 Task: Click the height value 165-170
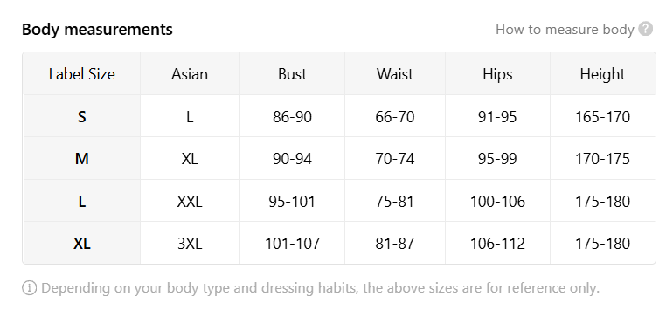point(602,116)
